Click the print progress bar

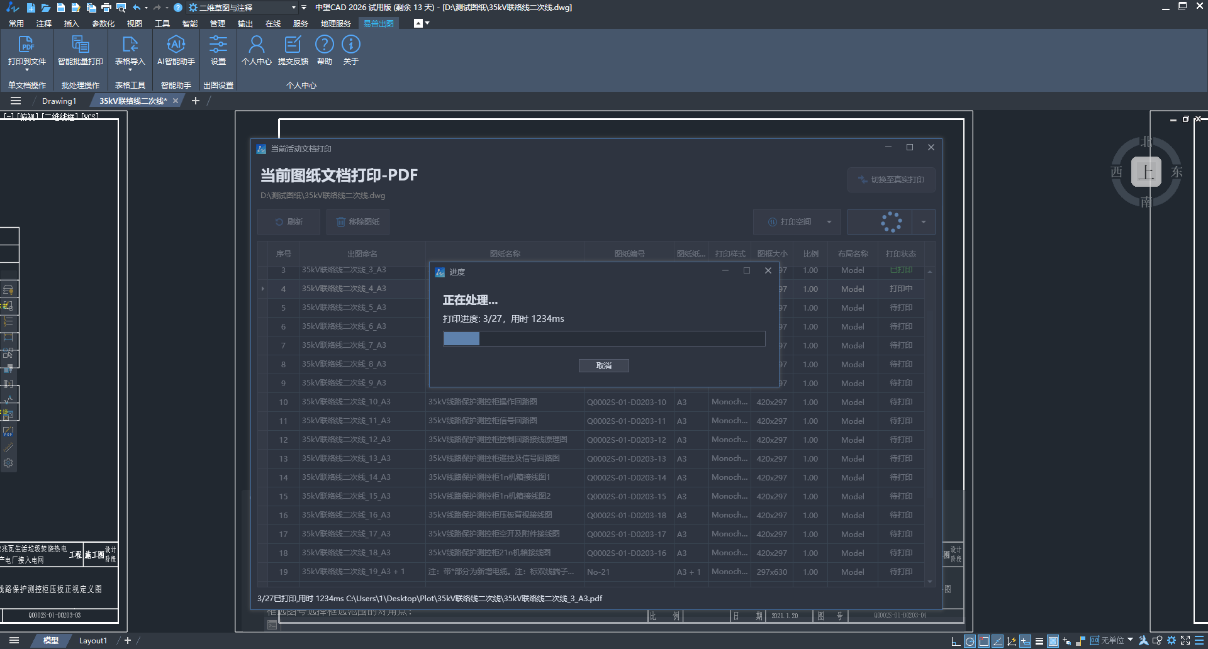click(603, 339)
